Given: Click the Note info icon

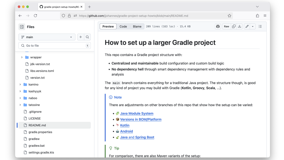Looking at the screenshot, I should (x=111, y=97).
